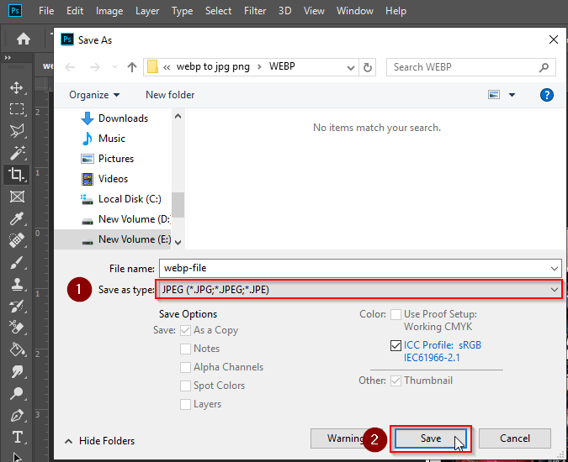Screen dimensions: 568x462
Task: Click the search magnifier icon
Action: click(544, 67)
